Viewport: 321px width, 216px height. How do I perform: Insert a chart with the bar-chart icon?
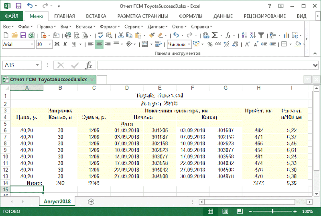coord(286,35)
